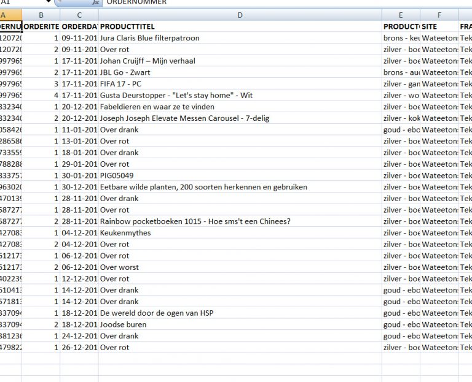Screen dimensions: 472x382
Task: Select column E header
Action: pos(401,15)
